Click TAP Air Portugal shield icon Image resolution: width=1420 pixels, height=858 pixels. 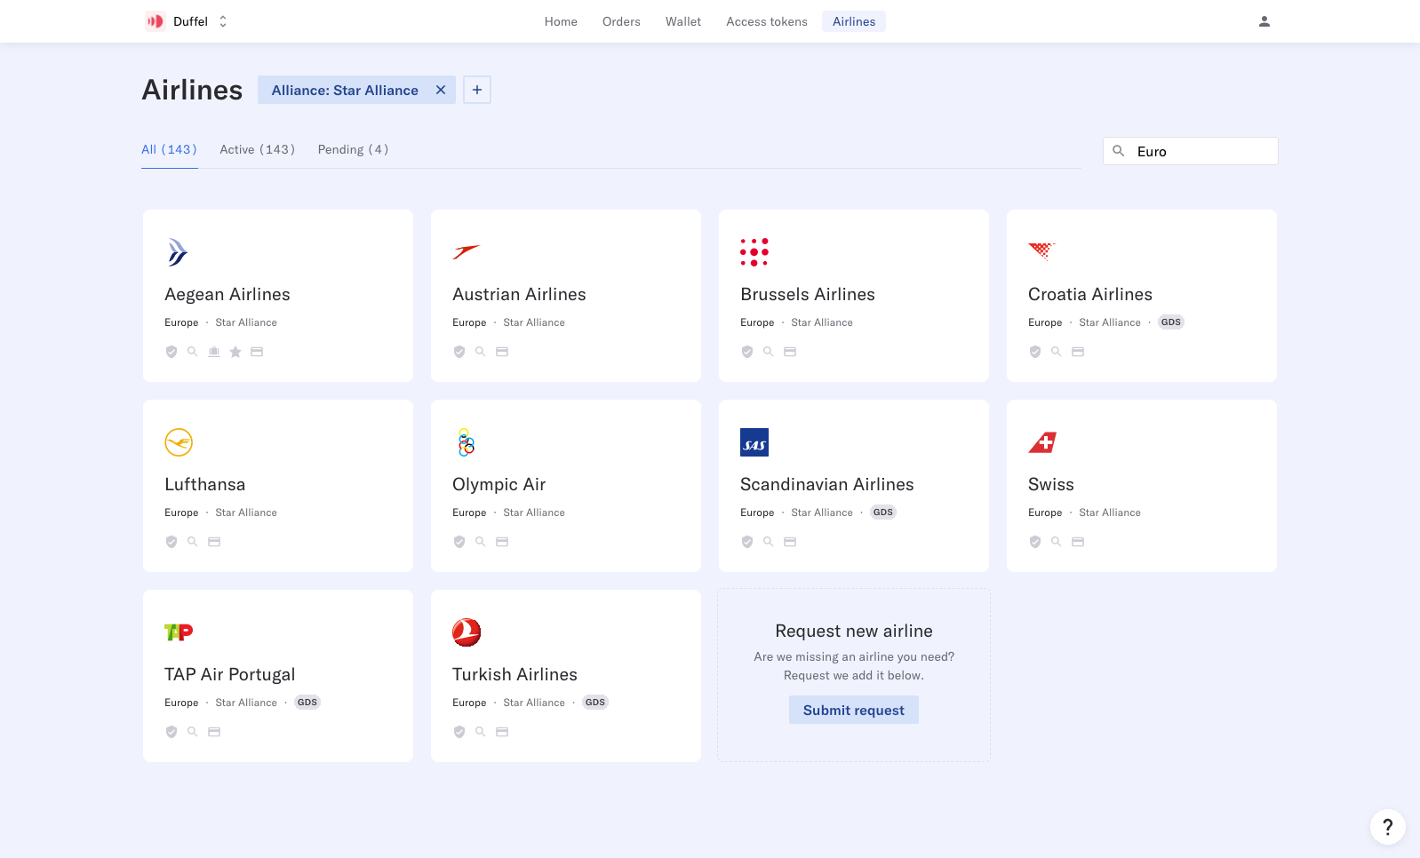[172, 732]
